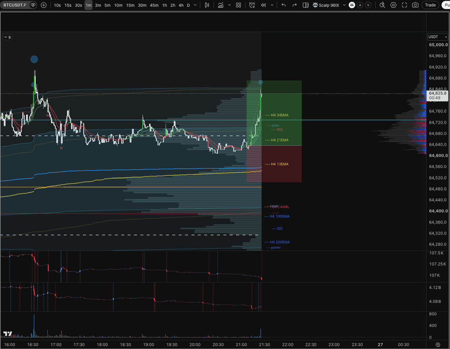Expand the collapsed indicator legend showing 9
Screen dimensions: 450x349
pyautogui.click(x=7, y=37)
